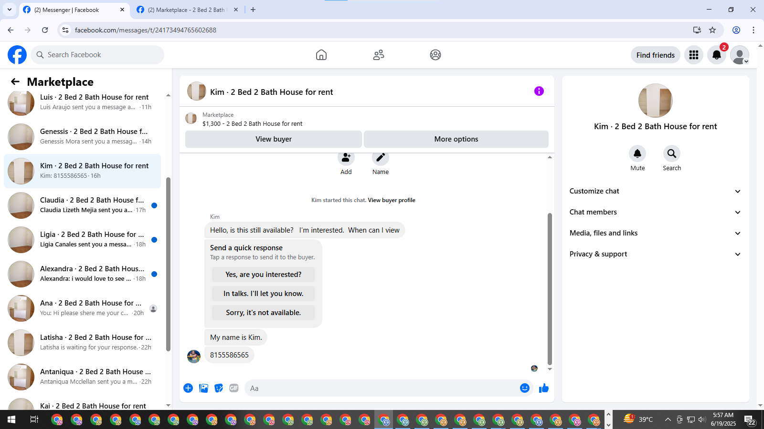This screenshot has height=429, width=764.
Task: Reload the browser page
Action: click(45, 30)
